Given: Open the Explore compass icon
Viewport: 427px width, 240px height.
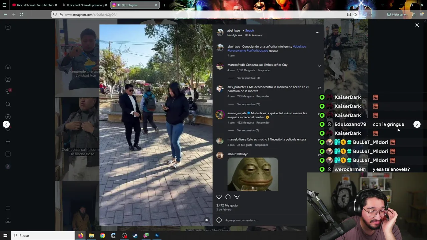Looking at the screenshot, I should pyautogui.click(x=8, y=117).
